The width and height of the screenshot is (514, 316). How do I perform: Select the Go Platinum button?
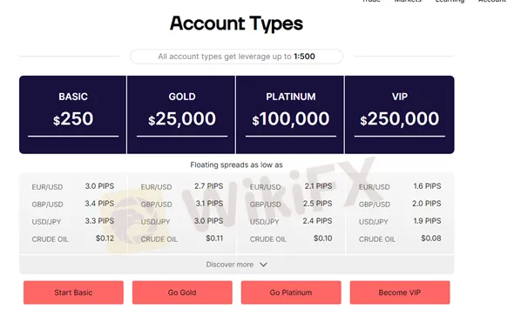tap(291, 292)
